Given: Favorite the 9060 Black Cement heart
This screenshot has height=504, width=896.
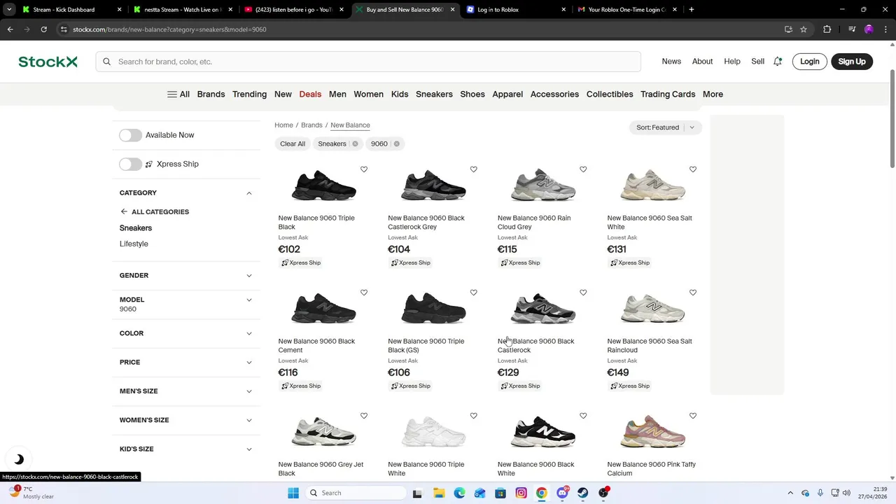Looking at the screenshot, I should click(364, 293).
